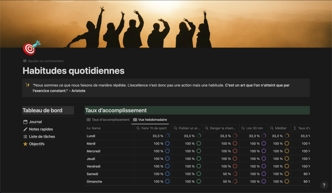
Task: Click the star icon next to Objectifs
Action: [25, 144]
